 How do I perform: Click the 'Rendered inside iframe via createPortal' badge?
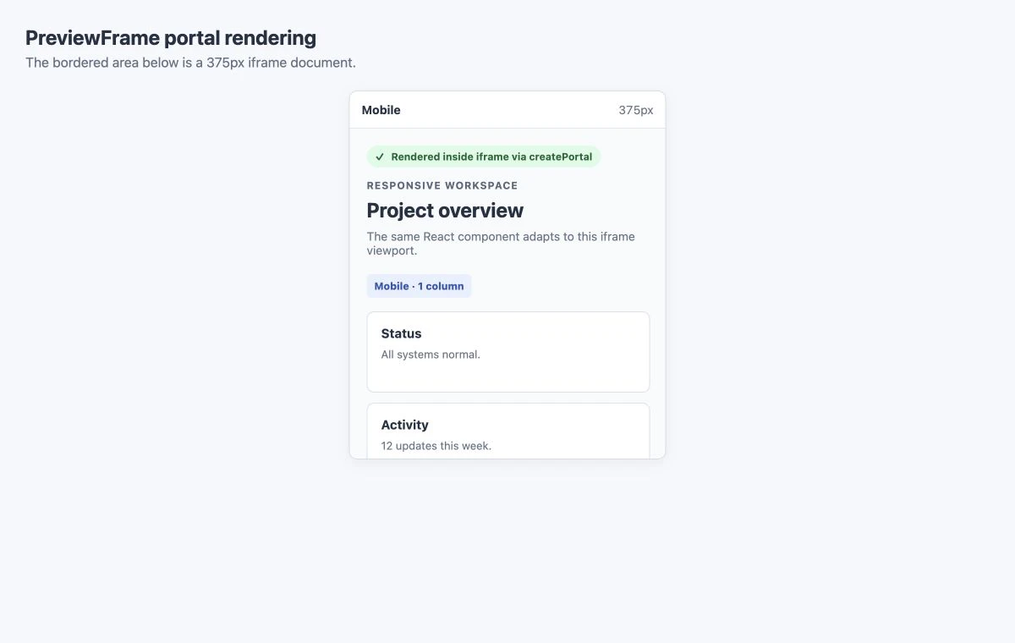(x=484, y=157)
